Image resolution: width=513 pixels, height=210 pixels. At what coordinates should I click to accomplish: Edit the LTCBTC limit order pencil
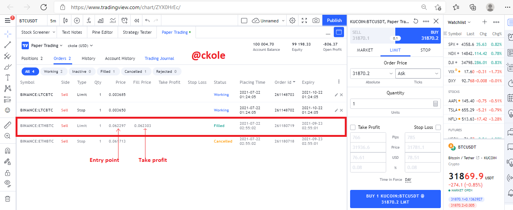pos(336,95)
